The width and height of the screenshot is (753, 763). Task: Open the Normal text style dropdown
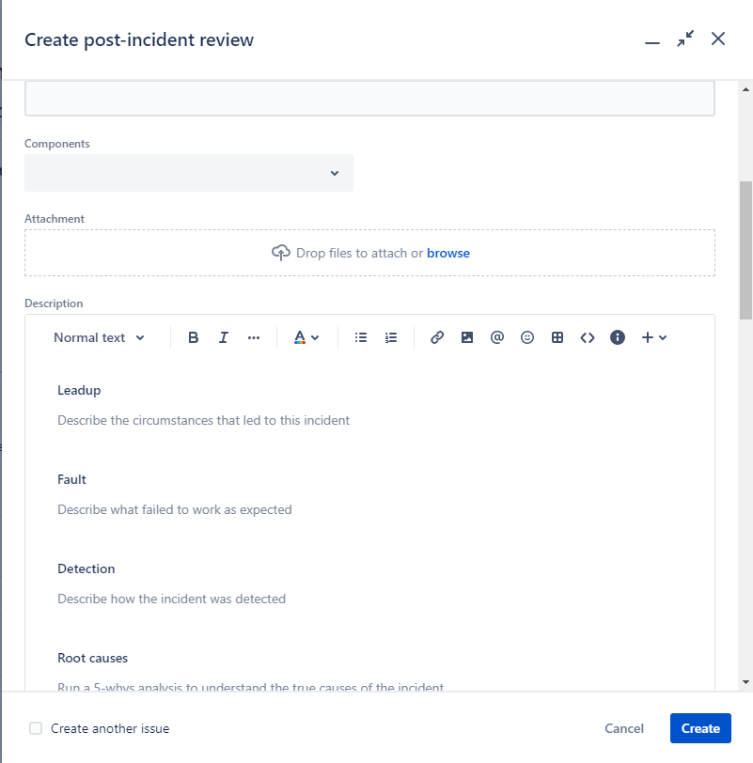tap(99, 337)
